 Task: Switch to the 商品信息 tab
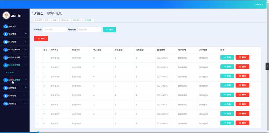tap(77, 20)
